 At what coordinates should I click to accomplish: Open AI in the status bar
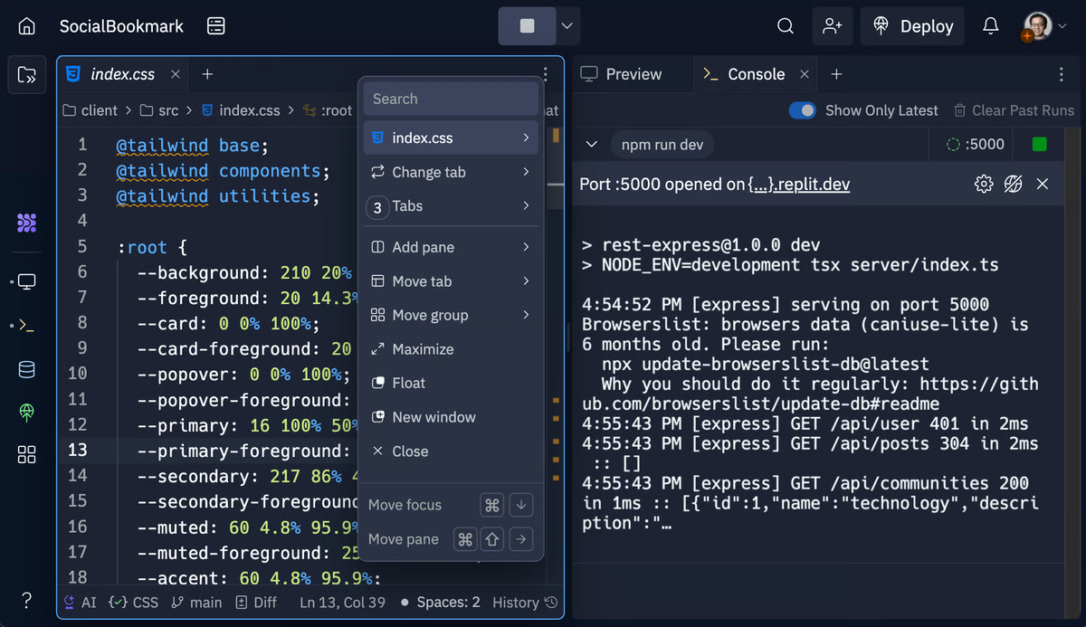tap(80, 602)
